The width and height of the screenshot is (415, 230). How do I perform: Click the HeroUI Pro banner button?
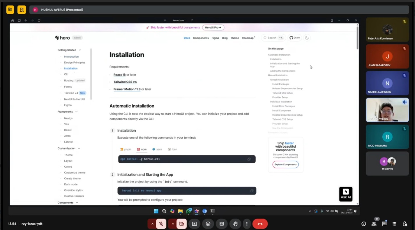click(213, 27)
